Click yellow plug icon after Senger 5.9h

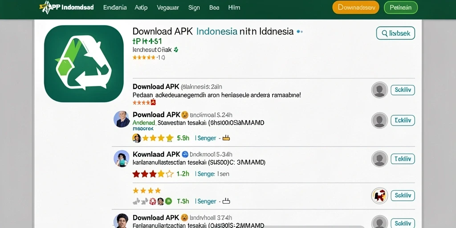click(226, 138)
